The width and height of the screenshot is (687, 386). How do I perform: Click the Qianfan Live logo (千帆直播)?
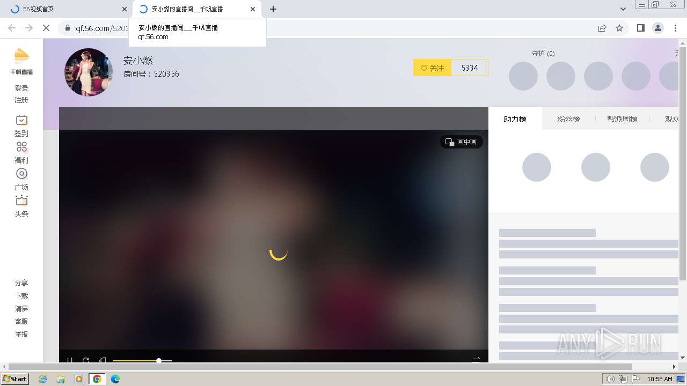point(21,62)
